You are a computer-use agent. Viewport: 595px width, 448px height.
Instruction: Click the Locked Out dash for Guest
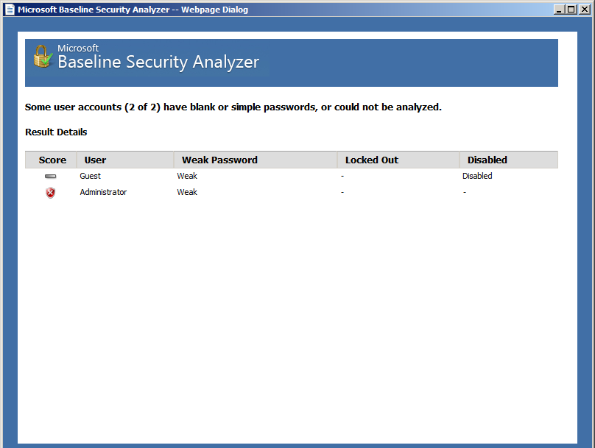coord(342,176)
